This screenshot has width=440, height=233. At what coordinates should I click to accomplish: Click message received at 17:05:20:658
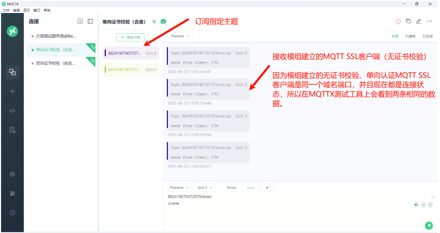(x=208, y=121)
